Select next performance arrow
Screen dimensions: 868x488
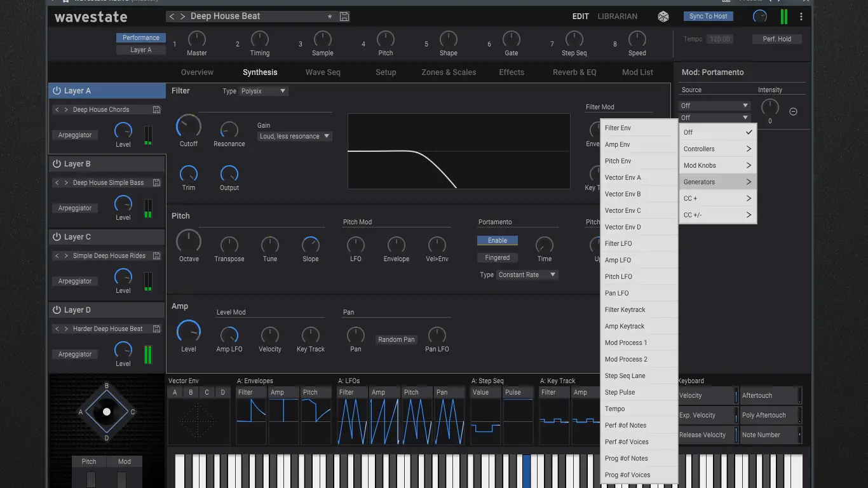click(182, 17)
